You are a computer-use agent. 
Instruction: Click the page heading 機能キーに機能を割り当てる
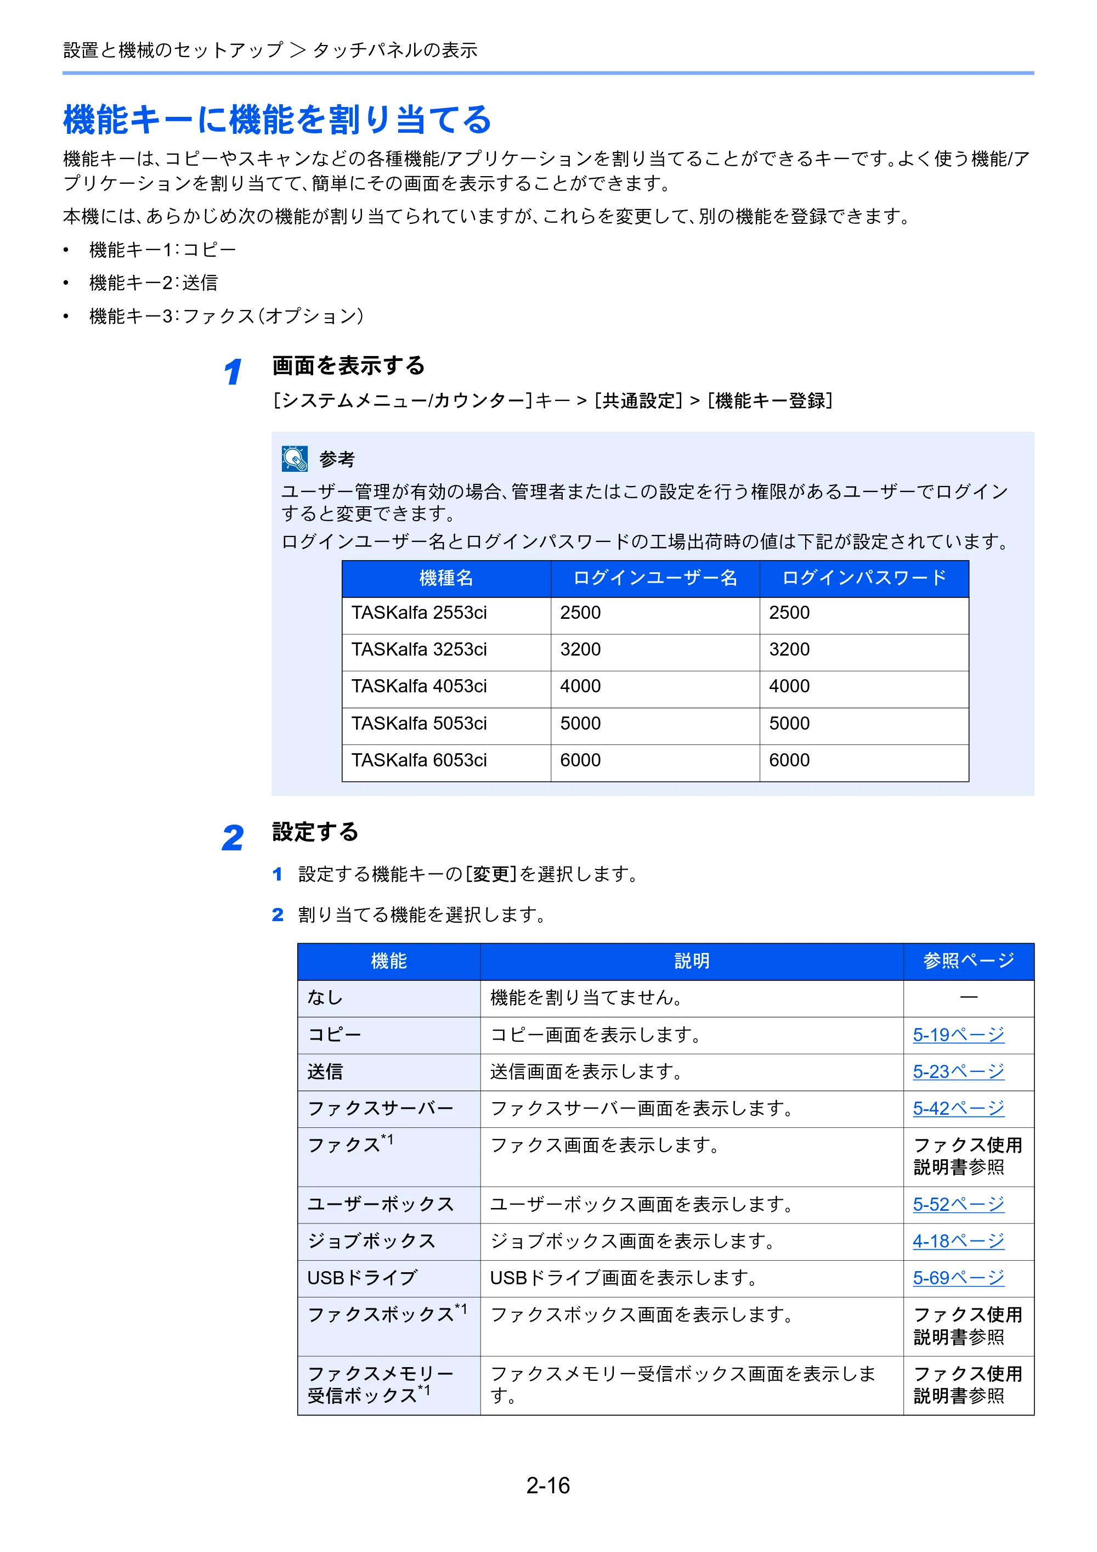pyautogui.click(x=277, y=119)
